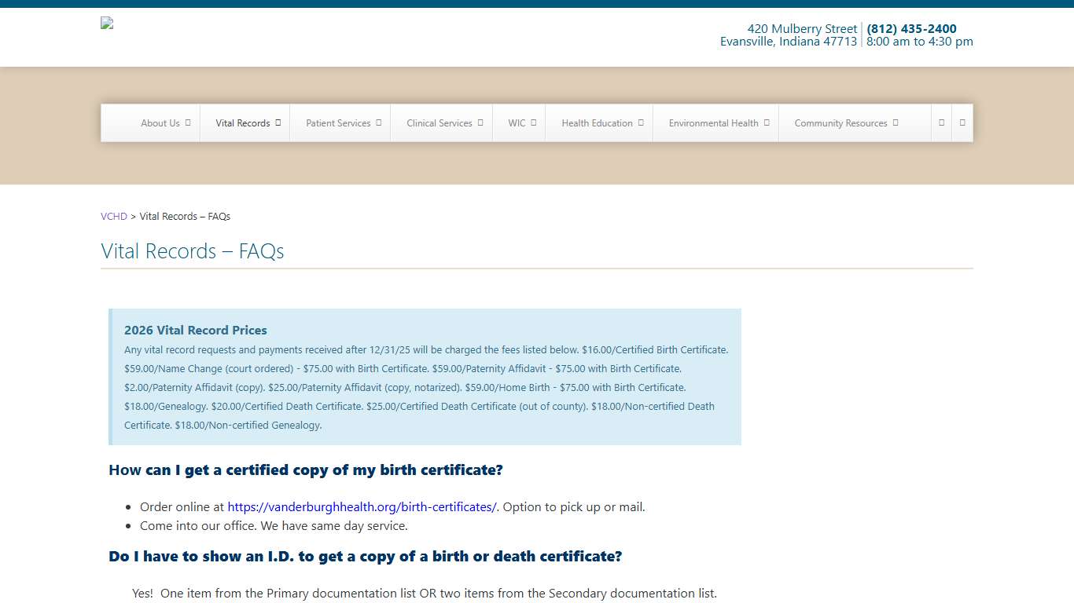
Task: Click the broken site logo image
Action: 107,23
